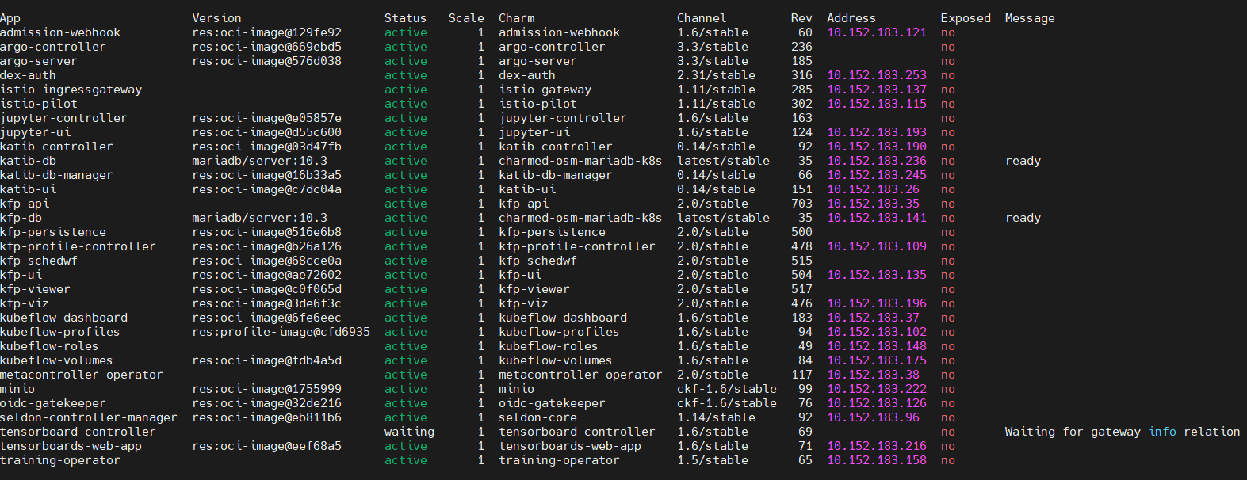Click the Channel column header
1247x480 pixels.
[702, 18]
